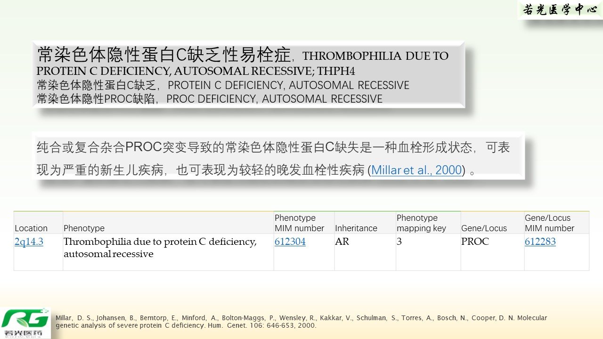This screenshot has width=603, height=339.
Task: Click the mapping key value 3
Action: coord(399,242)
